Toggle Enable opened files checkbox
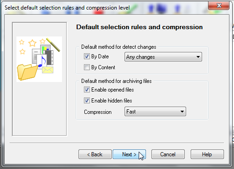This screenshot has width=234, height=169. 87,90
